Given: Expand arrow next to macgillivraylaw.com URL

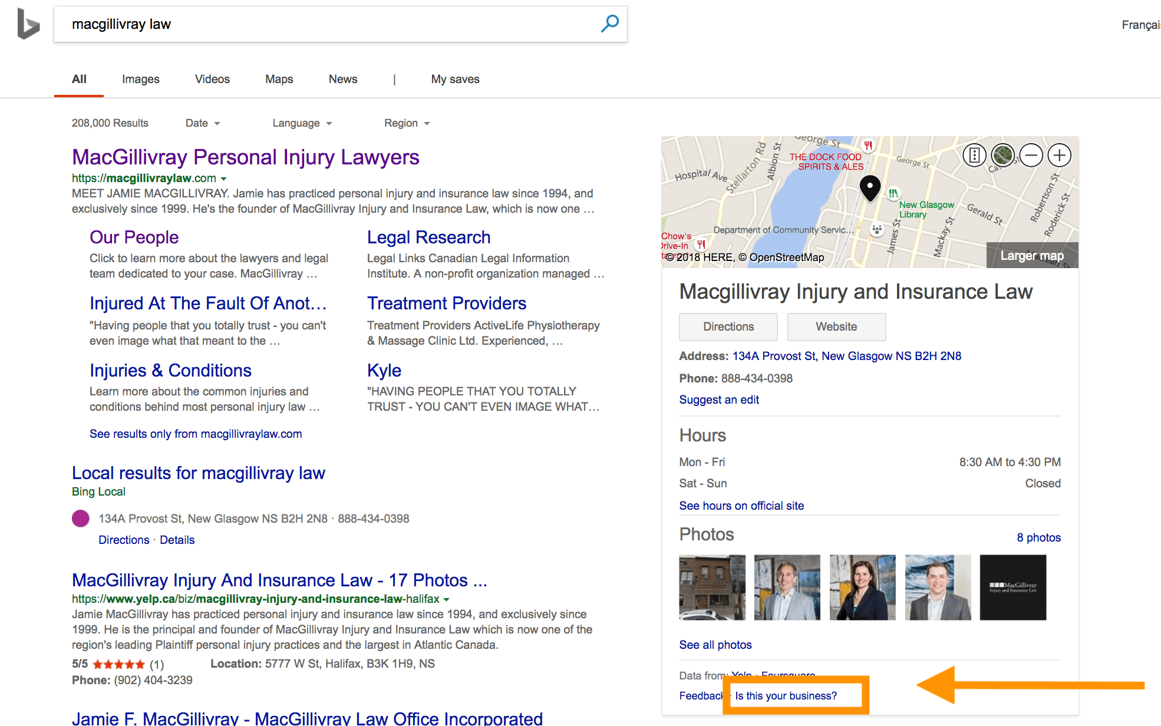Looking at the screenshot, I should pyautogui.click(x=223, y=179).
